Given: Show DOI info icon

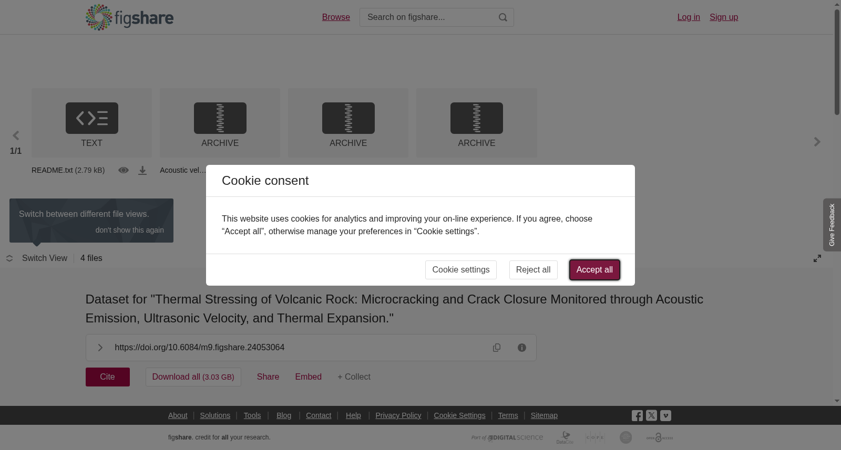Looking at the screenshot, I should click(522, 348).
